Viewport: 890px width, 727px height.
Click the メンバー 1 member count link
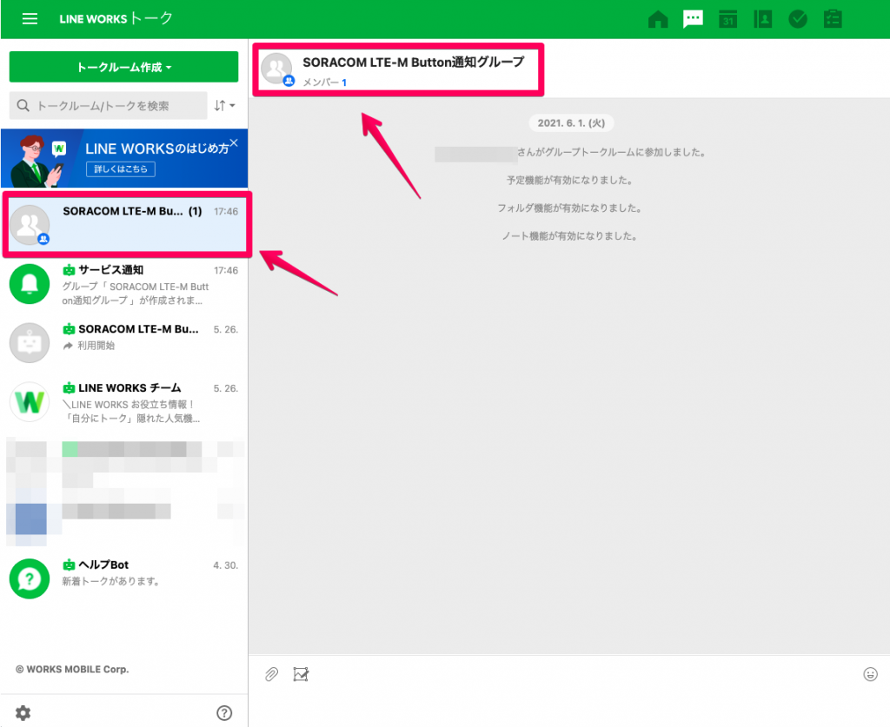click(x=325, y=83)
